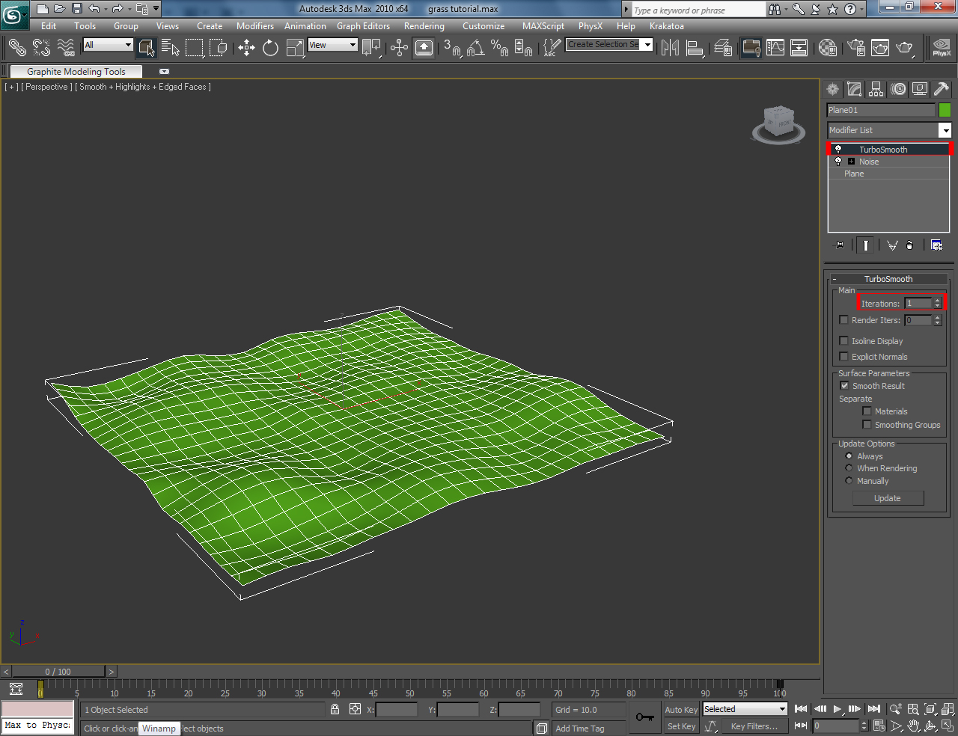Click the Key Filters button

coord(754,726)
